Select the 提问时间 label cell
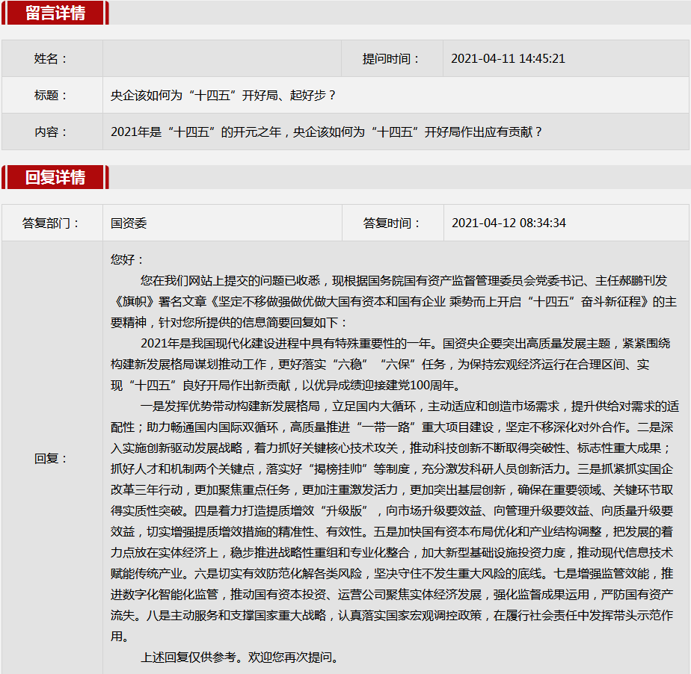The height and width of the screenshot is (674, 691). [391, 59]
